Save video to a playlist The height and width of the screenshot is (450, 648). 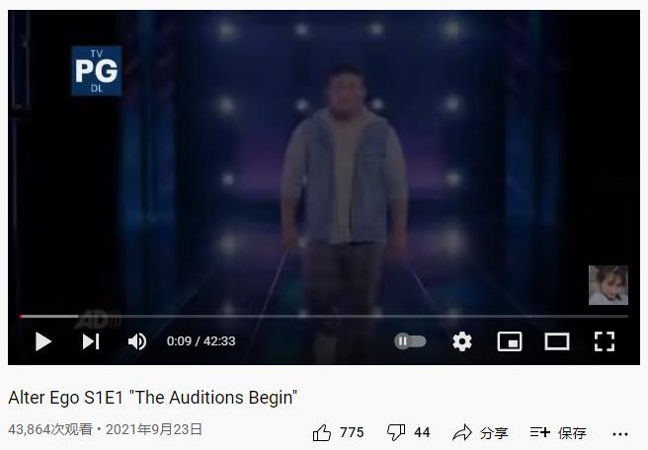[x=558, y=432]
